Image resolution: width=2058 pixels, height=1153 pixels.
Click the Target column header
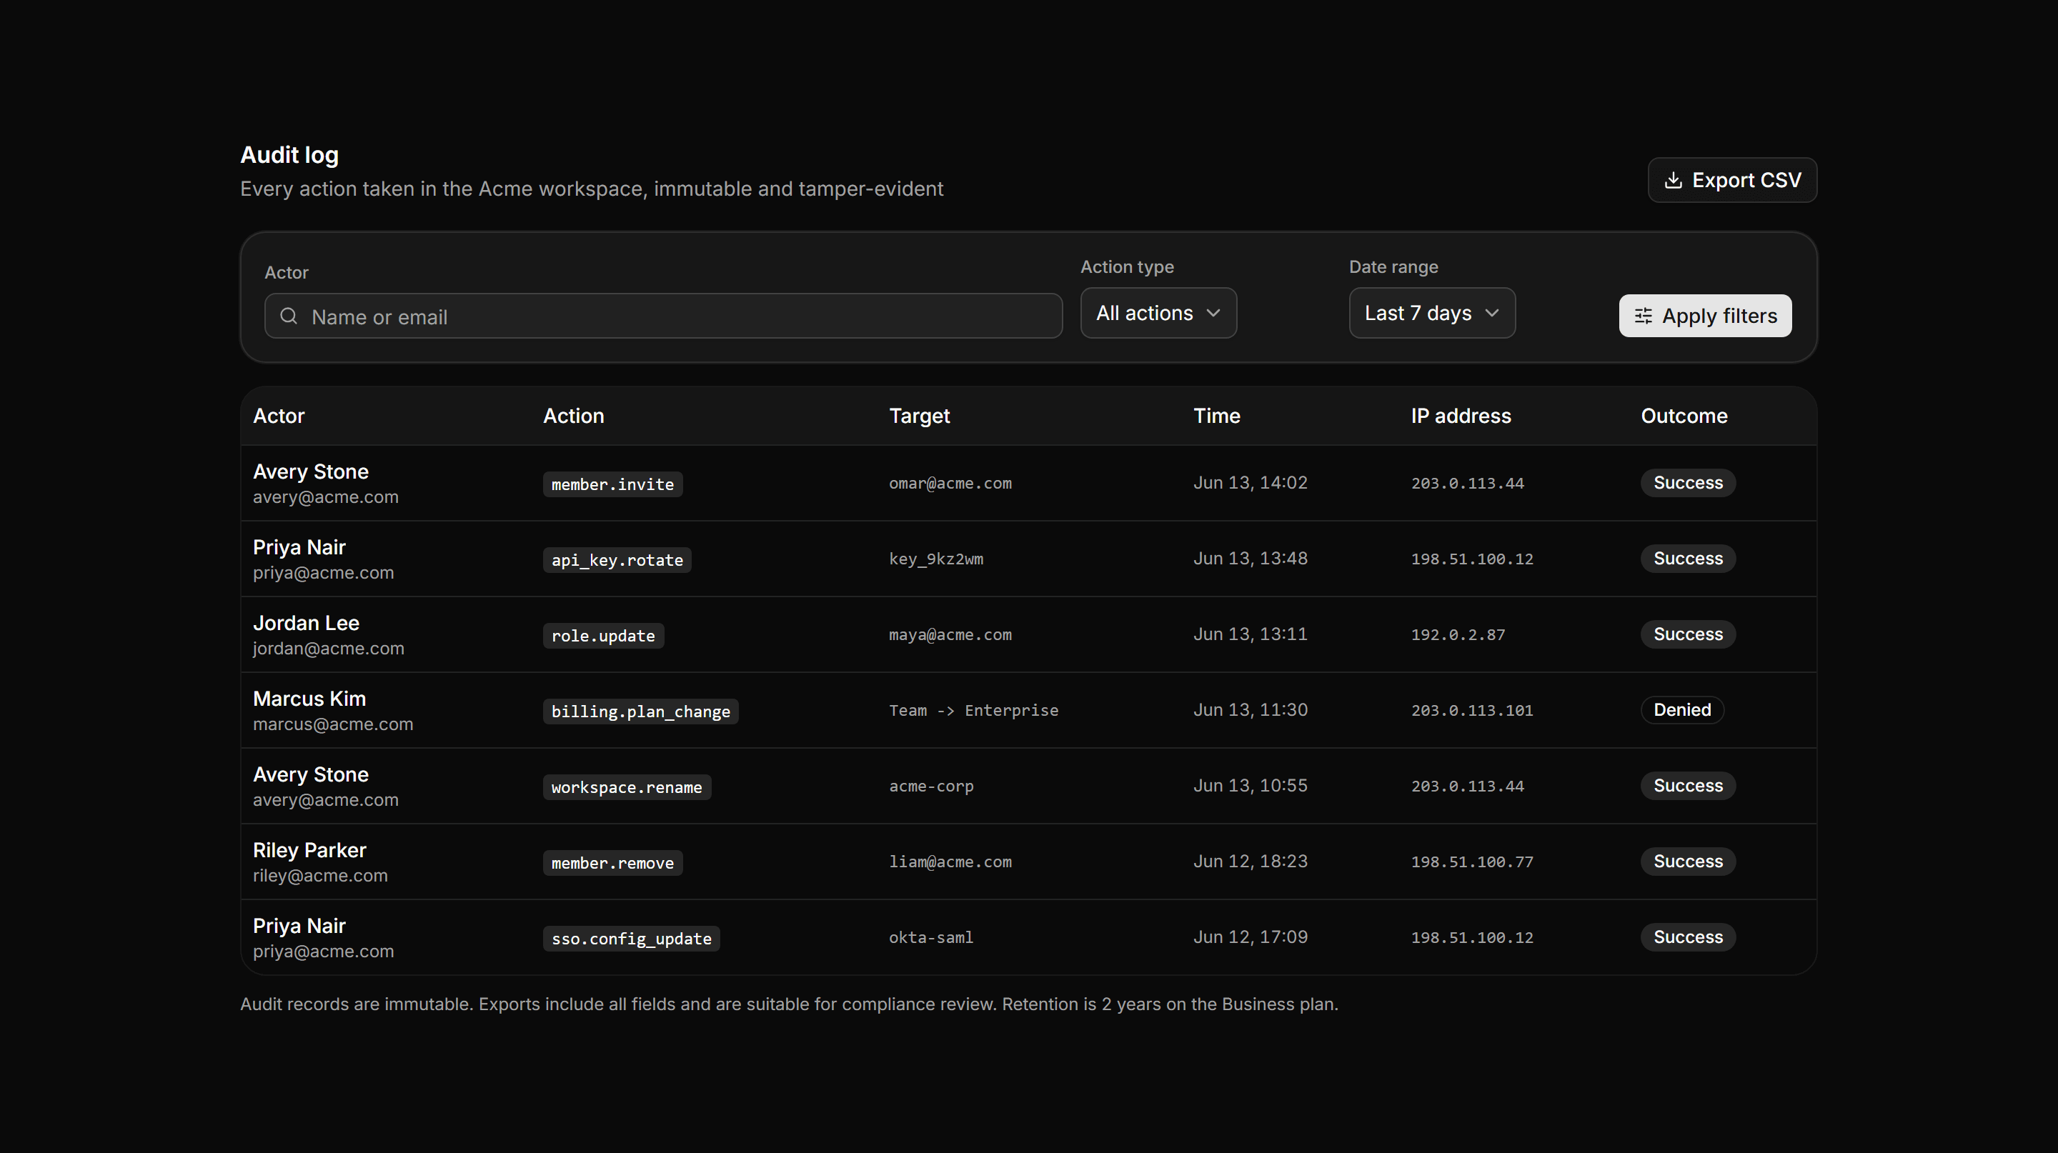[920, 416]
